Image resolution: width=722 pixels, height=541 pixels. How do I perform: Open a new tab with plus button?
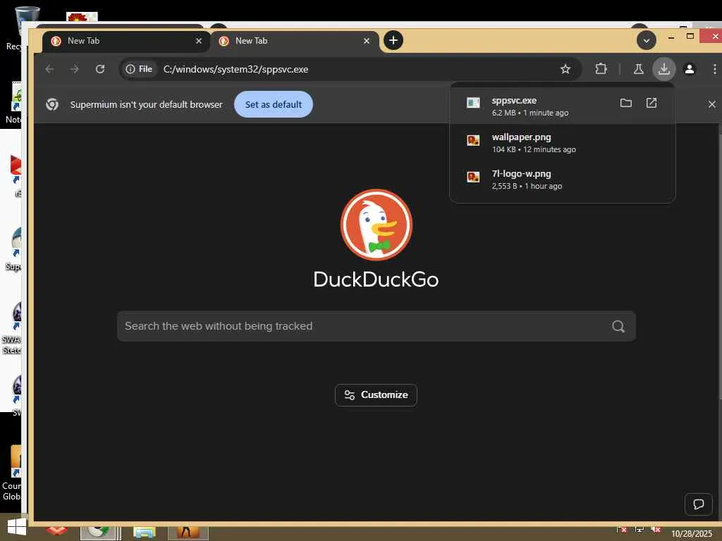[x=393, y=40]
